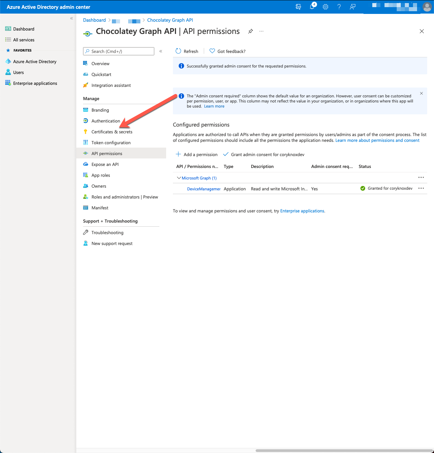Open Authentication settings

coord(105,121)
